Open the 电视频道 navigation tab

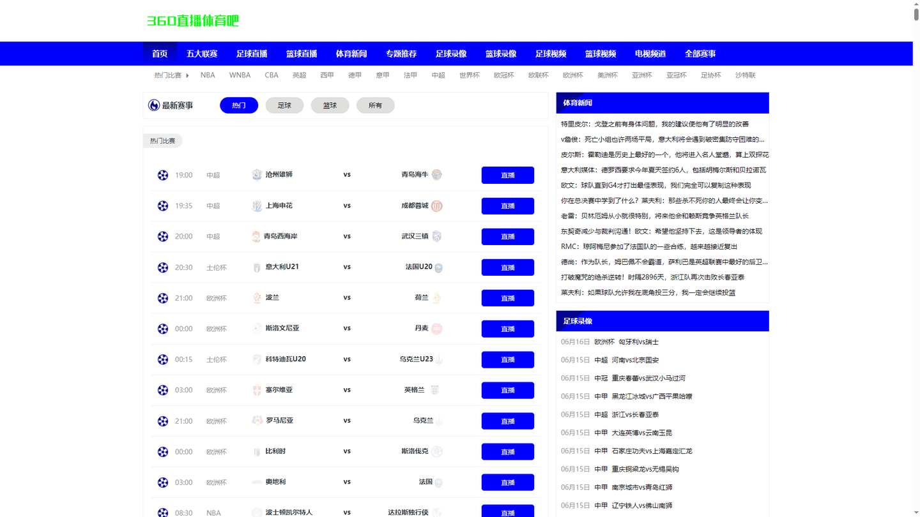(650, 54)
